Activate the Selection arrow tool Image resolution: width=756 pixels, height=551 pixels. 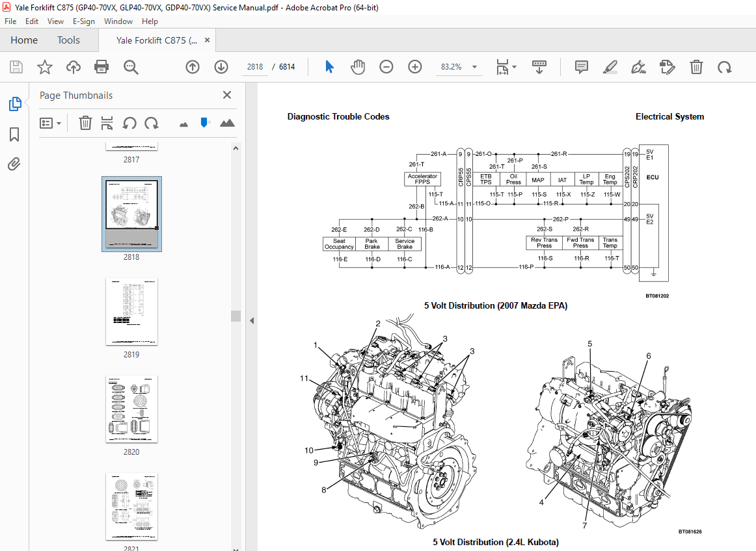329,67
